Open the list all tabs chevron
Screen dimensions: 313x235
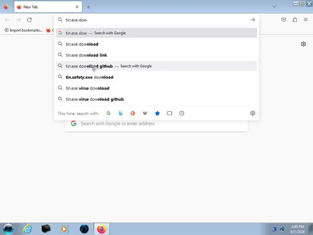click(274, 7)
